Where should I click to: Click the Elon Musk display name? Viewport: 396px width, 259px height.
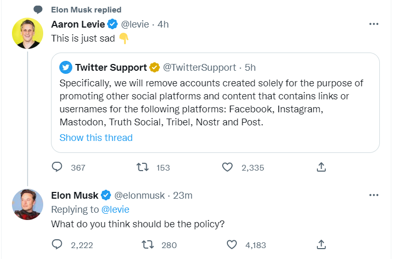(x=75, y=196)
